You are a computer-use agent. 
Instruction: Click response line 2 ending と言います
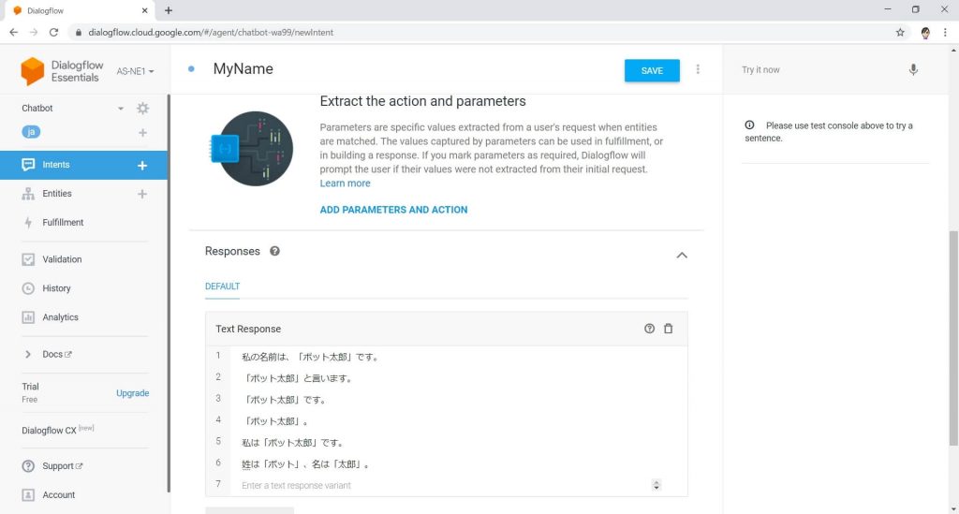point(297,378)
